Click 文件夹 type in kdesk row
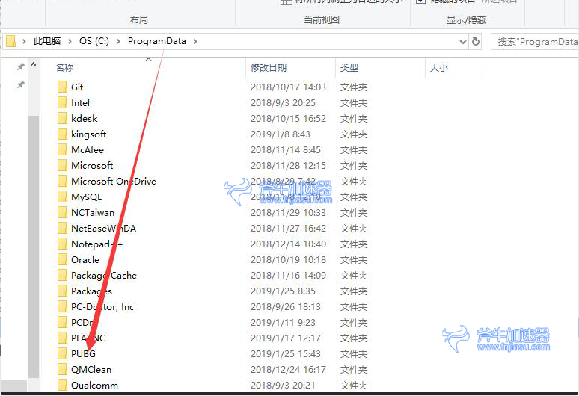Screen dimensions: 579x396 (x=353, y=118)
